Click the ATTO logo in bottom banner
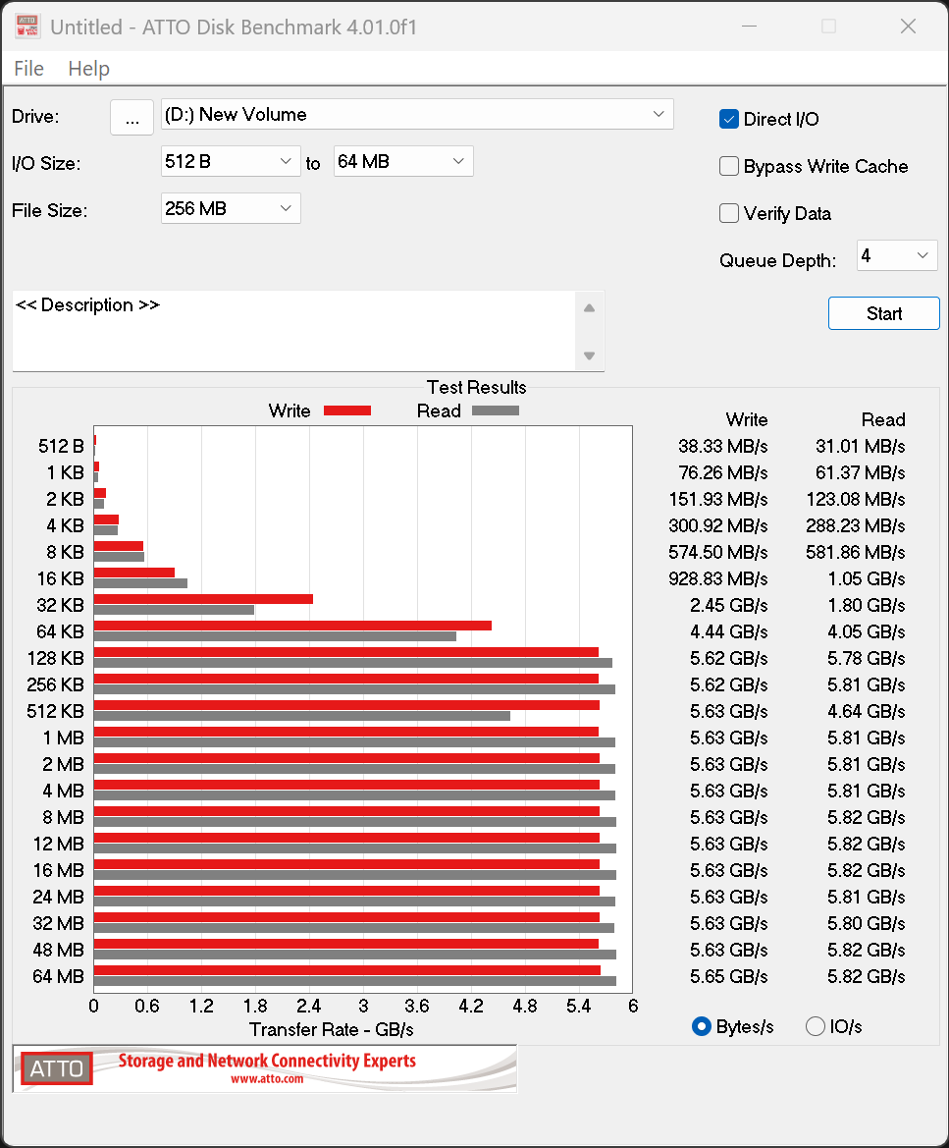949x1148 pixels. [x=57, y=1068]
